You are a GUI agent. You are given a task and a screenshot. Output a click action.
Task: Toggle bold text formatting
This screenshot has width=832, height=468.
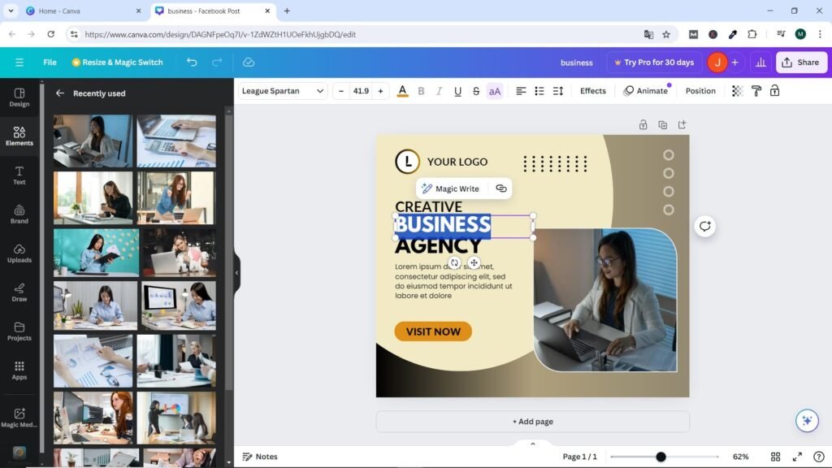point(421,91)
